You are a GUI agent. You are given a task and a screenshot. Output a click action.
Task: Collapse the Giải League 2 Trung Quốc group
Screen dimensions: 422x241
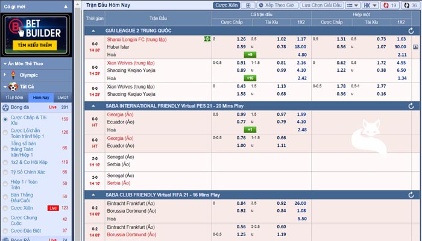(93, 31)
